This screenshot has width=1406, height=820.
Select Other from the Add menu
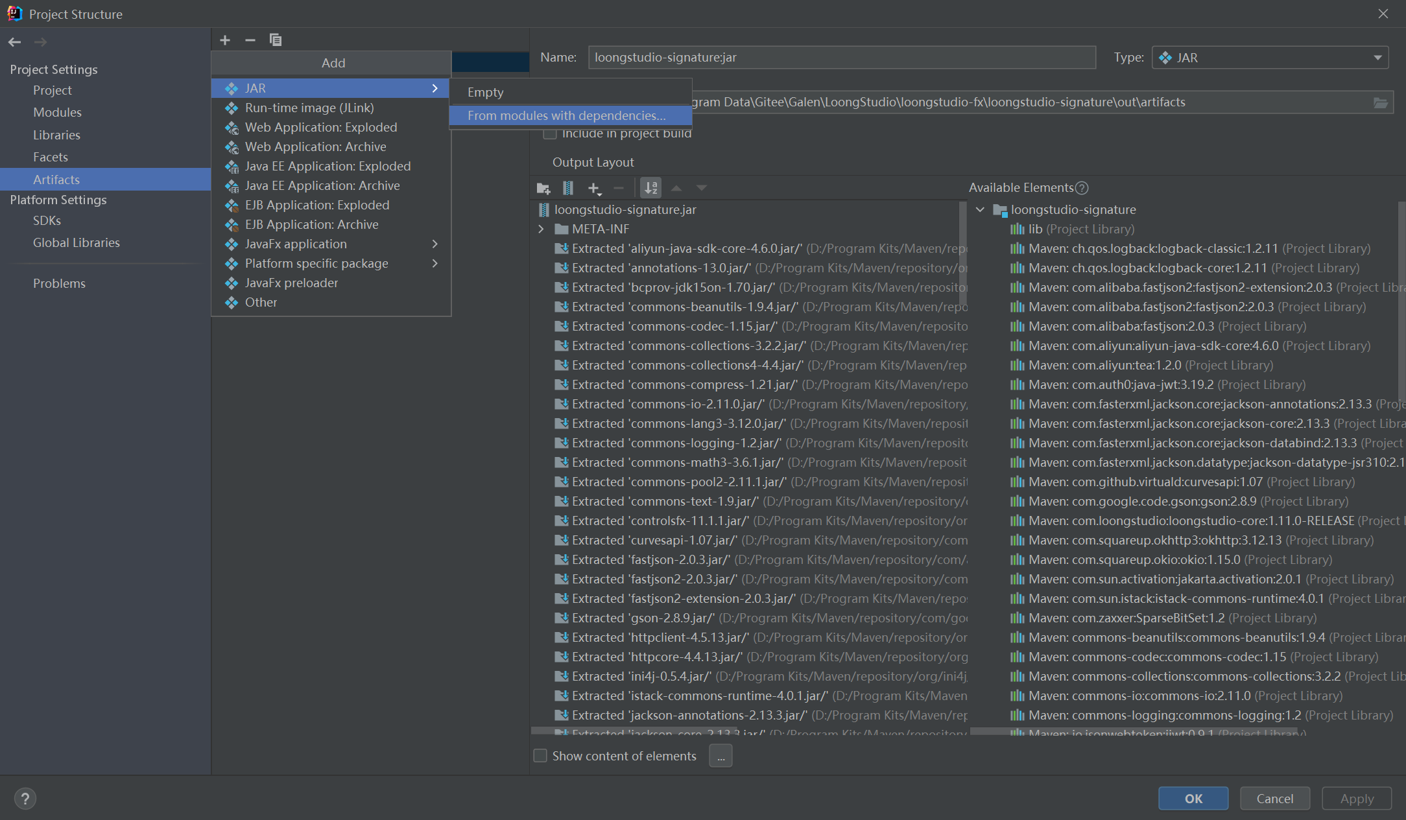tap(331, 302)
